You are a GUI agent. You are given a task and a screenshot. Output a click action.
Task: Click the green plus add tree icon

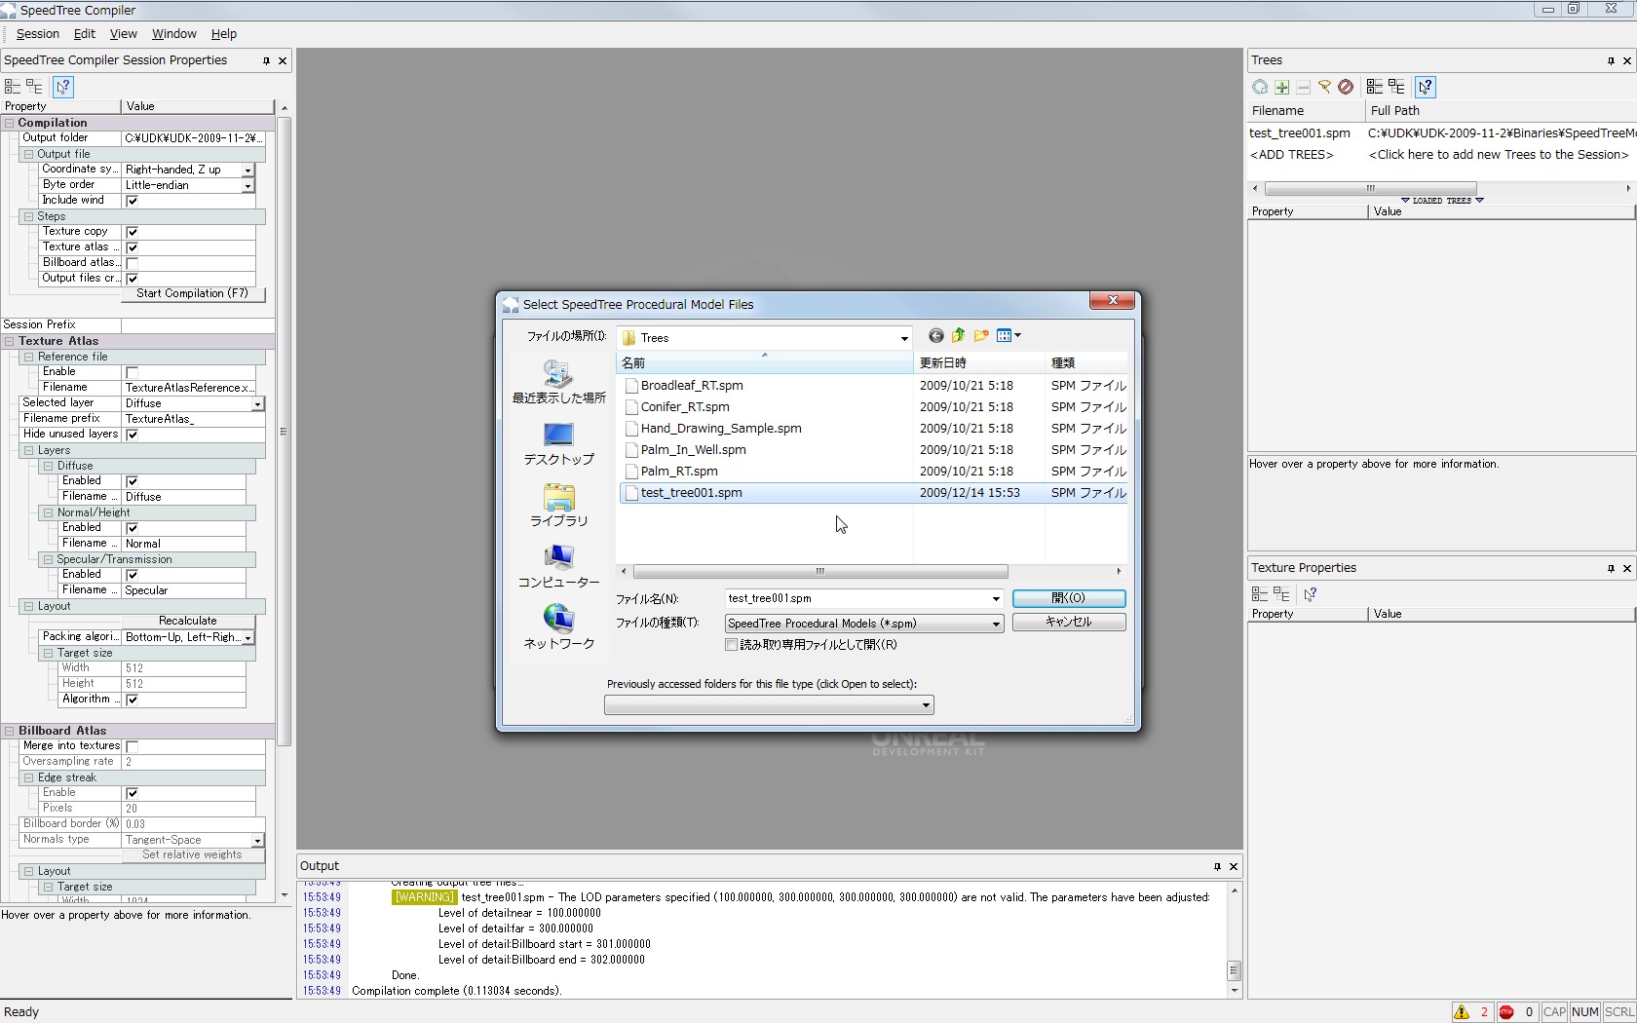click(1282, 87)
